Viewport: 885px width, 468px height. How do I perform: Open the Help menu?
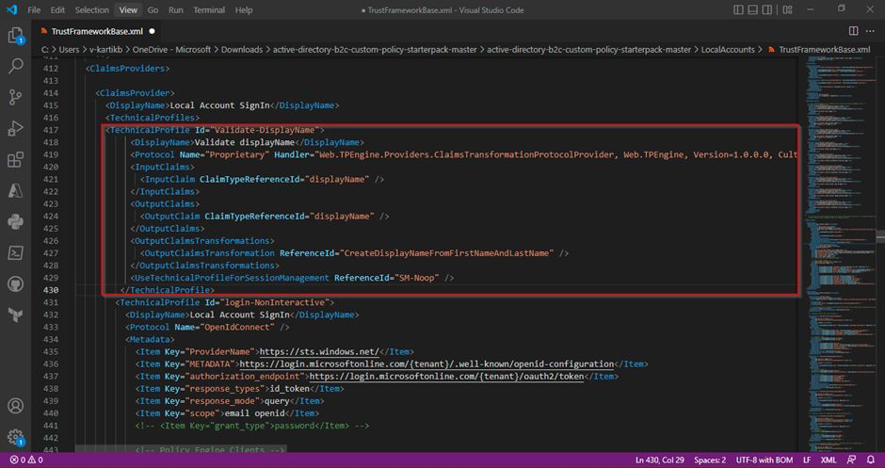244,9
